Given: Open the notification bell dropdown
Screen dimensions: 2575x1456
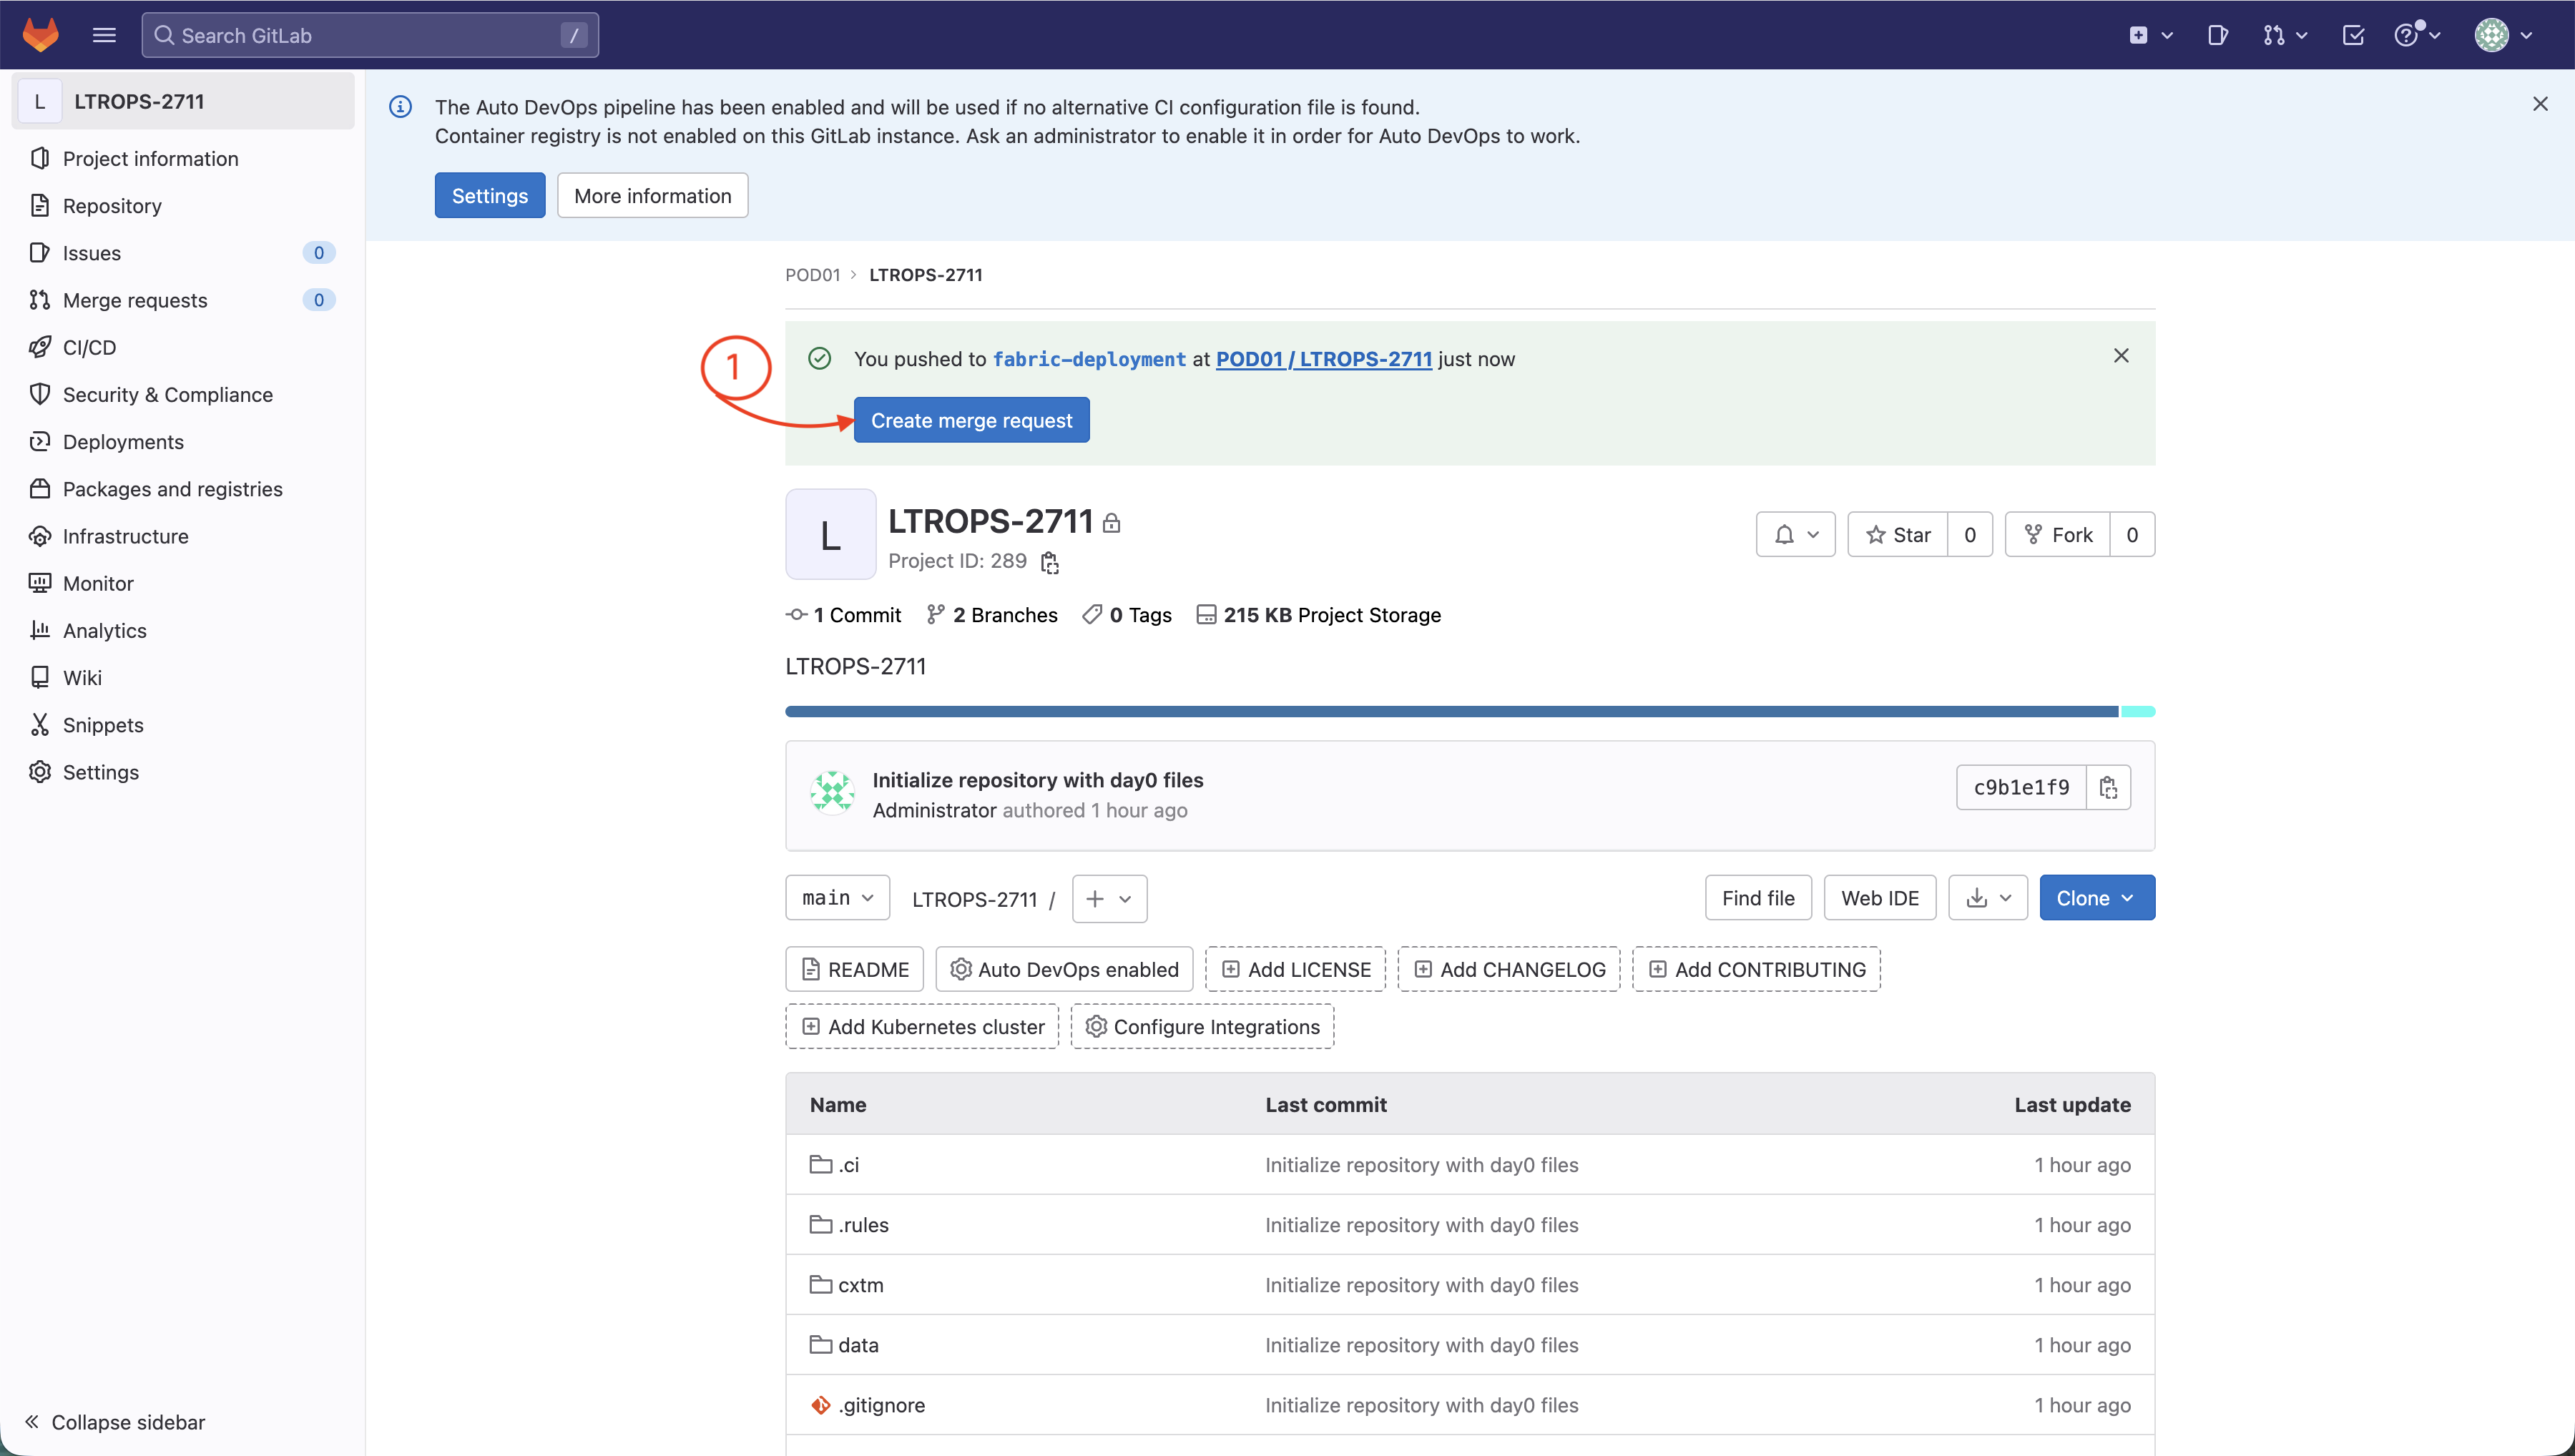Looking at the screenshot, I should coord(1795,535).
